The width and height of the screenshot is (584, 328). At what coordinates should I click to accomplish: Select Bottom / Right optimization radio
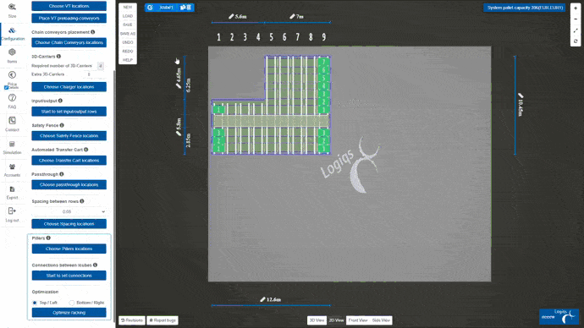[71, 303]
